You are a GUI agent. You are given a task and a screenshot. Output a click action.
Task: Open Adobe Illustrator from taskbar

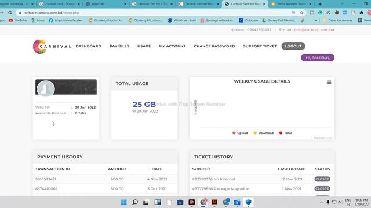(x=214, y=202)
